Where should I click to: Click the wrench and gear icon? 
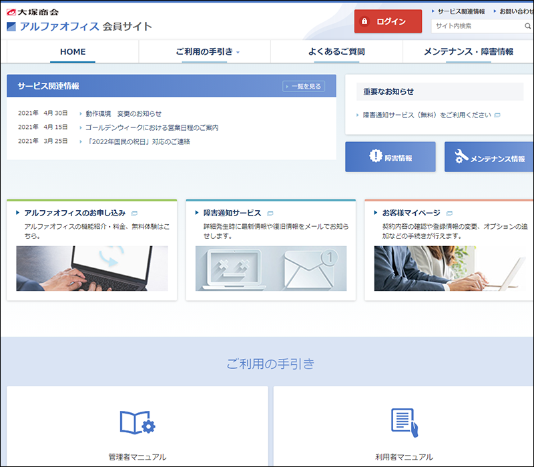click(461, 156)
